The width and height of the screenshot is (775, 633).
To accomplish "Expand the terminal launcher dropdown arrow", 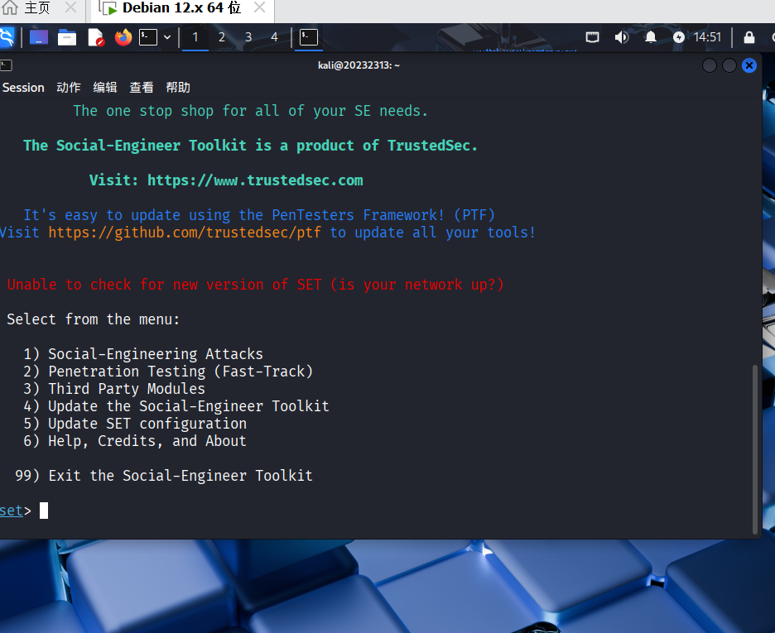I will (x=167, y=37).
